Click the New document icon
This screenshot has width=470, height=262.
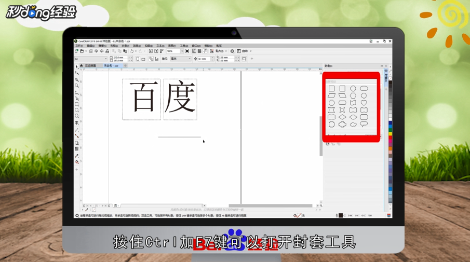coord(76,51)
